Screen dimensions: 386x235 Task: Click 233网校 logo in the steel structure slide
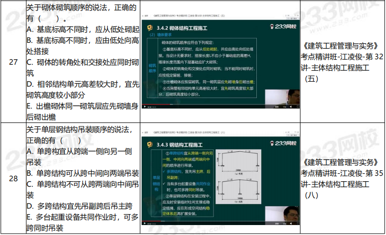281,144
